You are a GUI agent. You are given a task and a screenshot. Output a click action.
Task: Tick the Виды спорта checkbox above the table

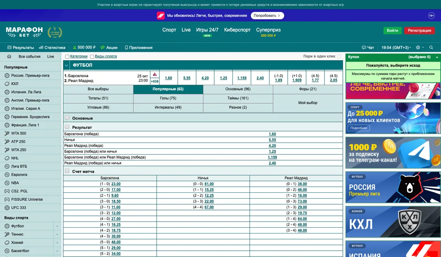[92, 57]
